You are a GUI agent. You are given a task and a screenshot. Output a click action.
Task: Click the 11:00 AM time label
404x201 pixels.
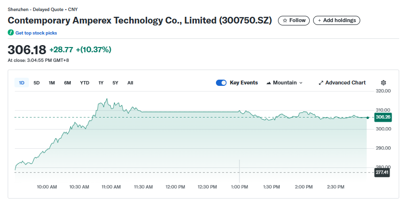click(111, 187)
